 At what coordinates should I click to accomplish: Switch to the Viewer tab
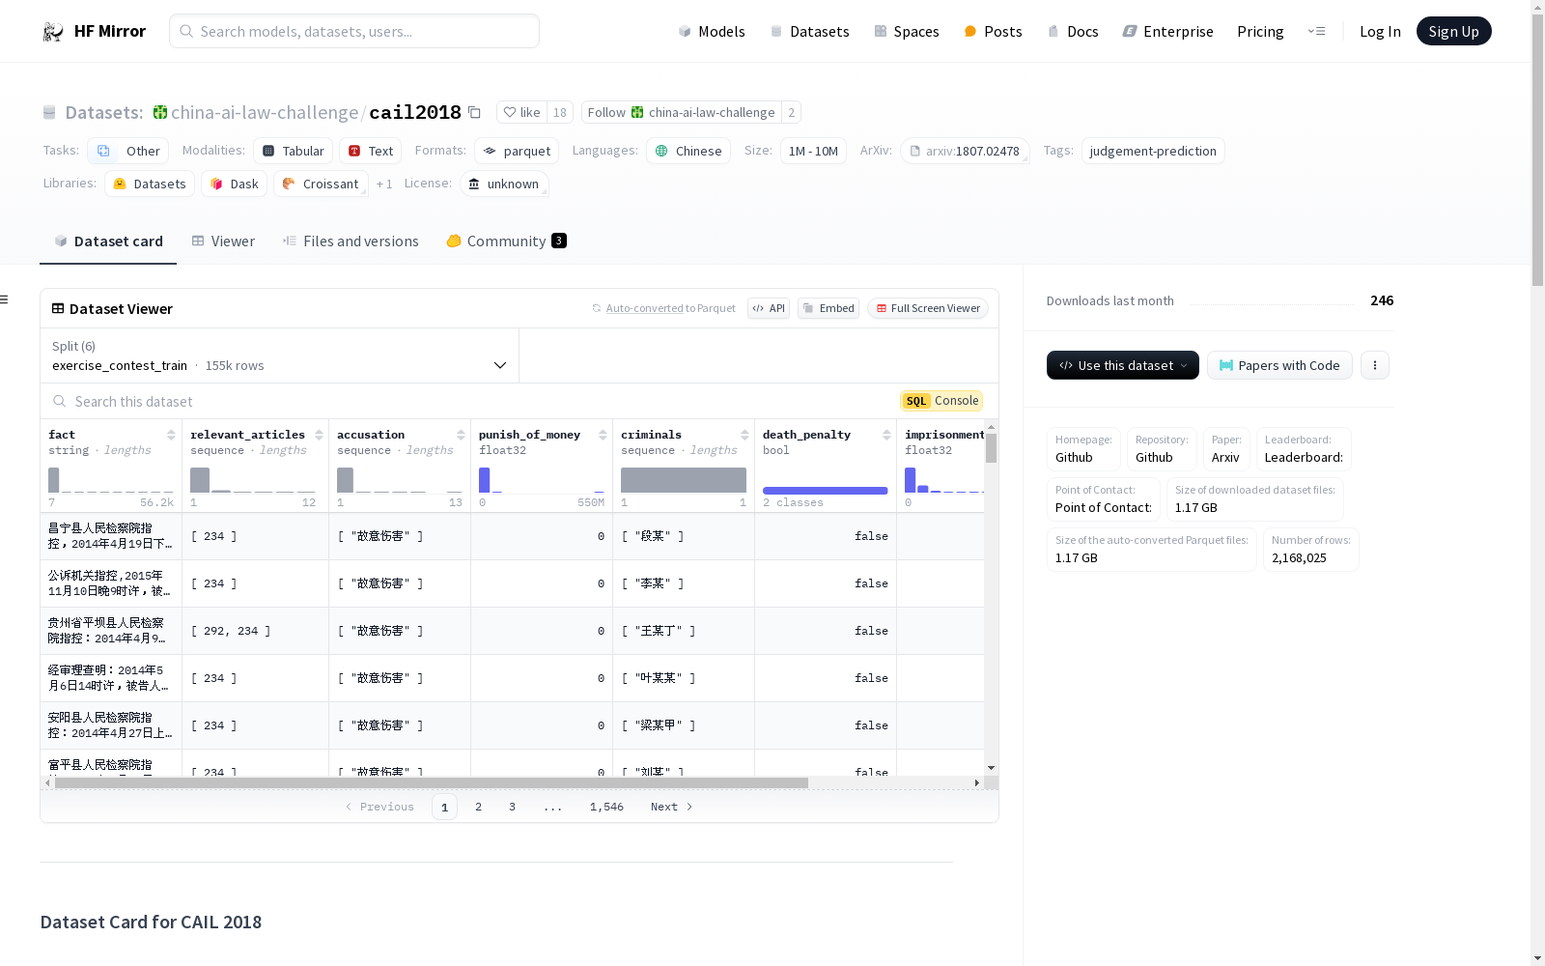click(223, 241)
